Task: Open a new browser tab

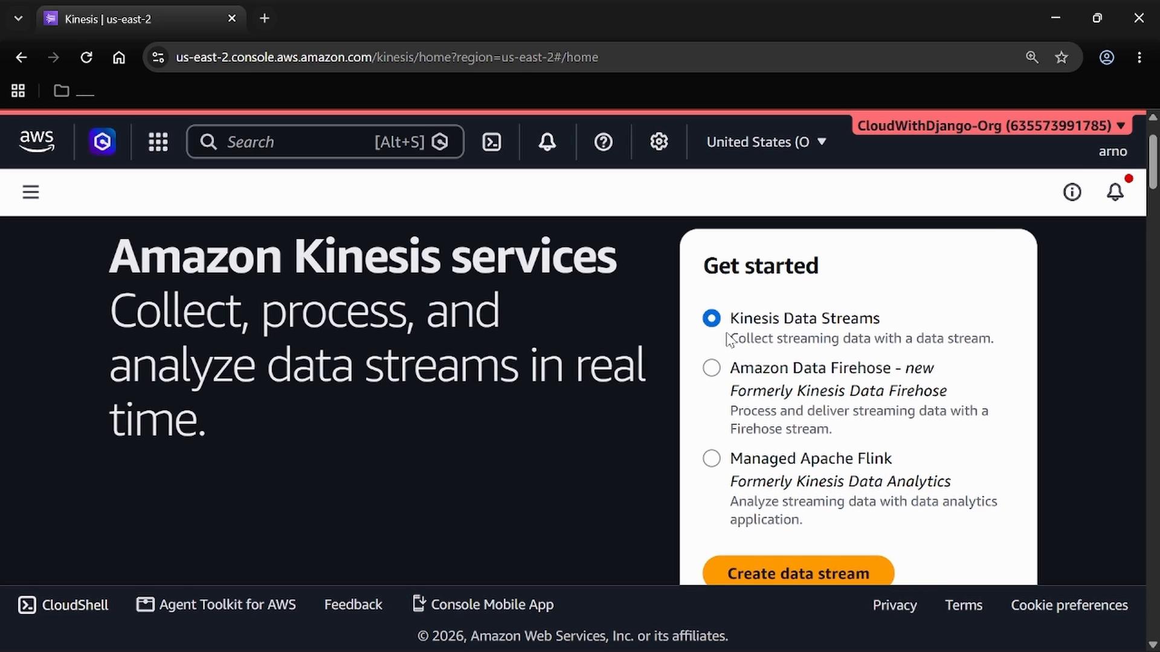Action: pos(265,19)
